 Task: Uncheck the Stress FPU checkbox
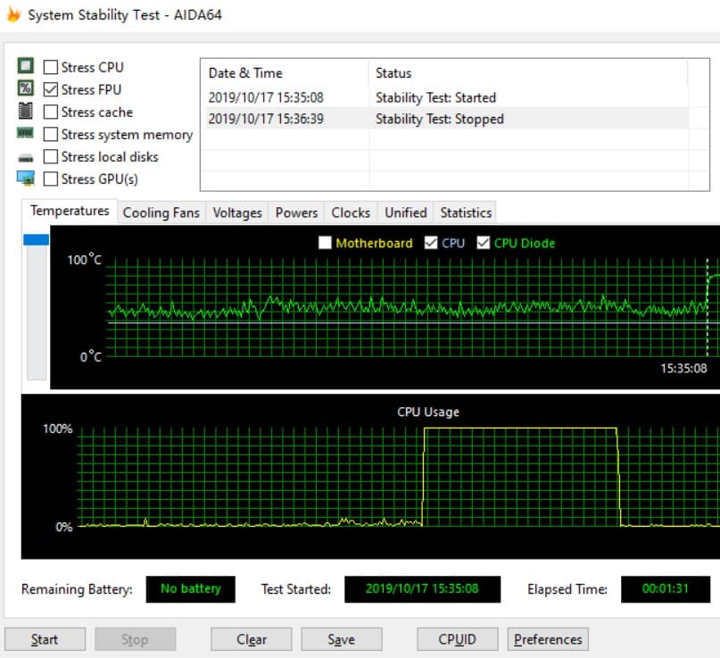pos(51,89)
